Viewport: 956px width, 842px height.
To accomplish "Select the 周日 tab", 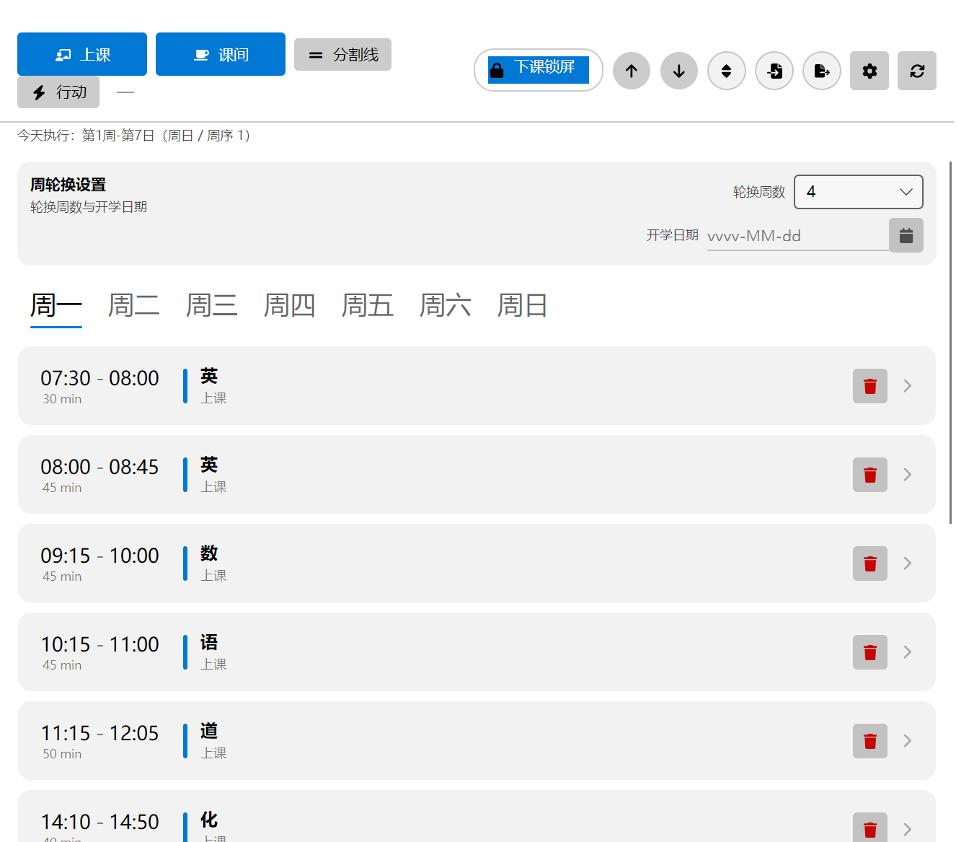I will pos(523,306).
